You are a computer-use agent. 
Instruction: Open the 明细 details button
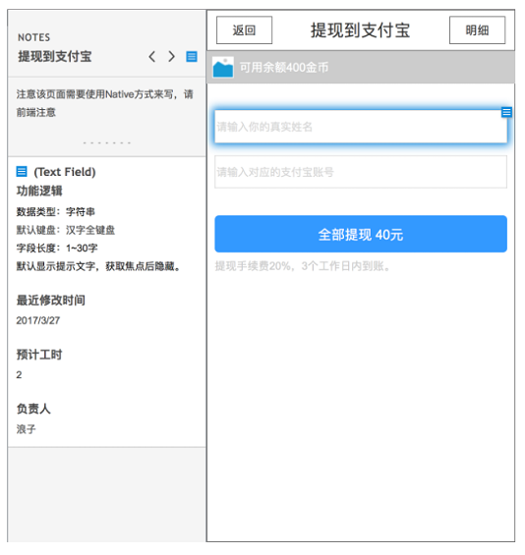tap(478, 30)
